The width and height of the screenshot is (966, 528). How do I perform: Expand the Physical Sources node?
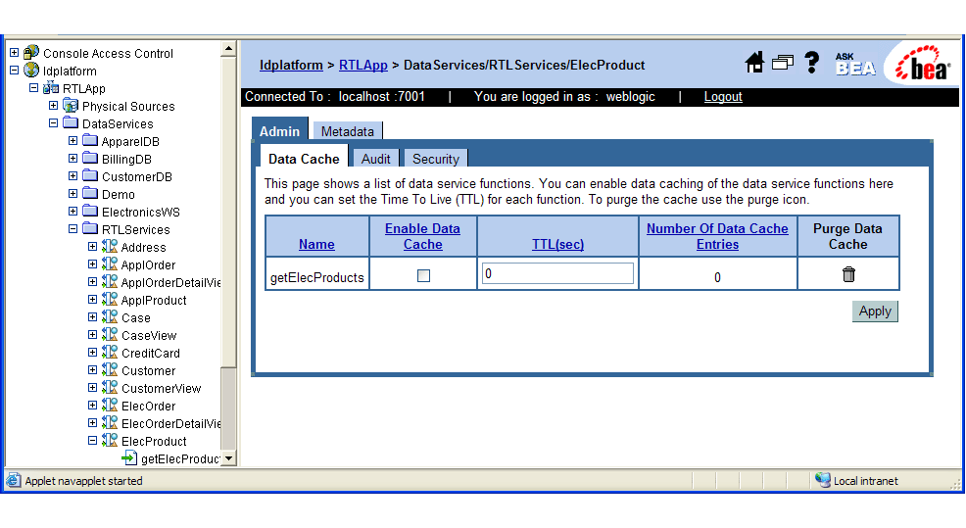pyautogui.click(x=54, y=106)
